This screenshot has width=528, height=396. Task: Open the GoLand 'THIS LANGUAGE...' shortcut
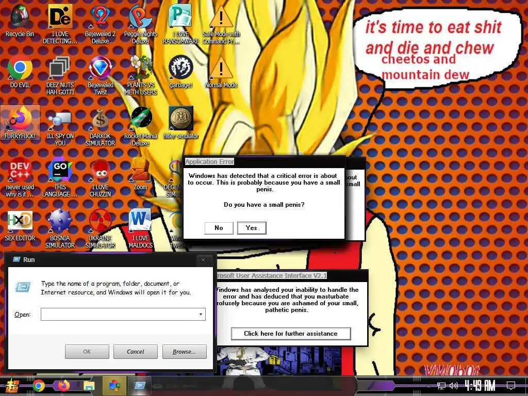click(60, 177)
